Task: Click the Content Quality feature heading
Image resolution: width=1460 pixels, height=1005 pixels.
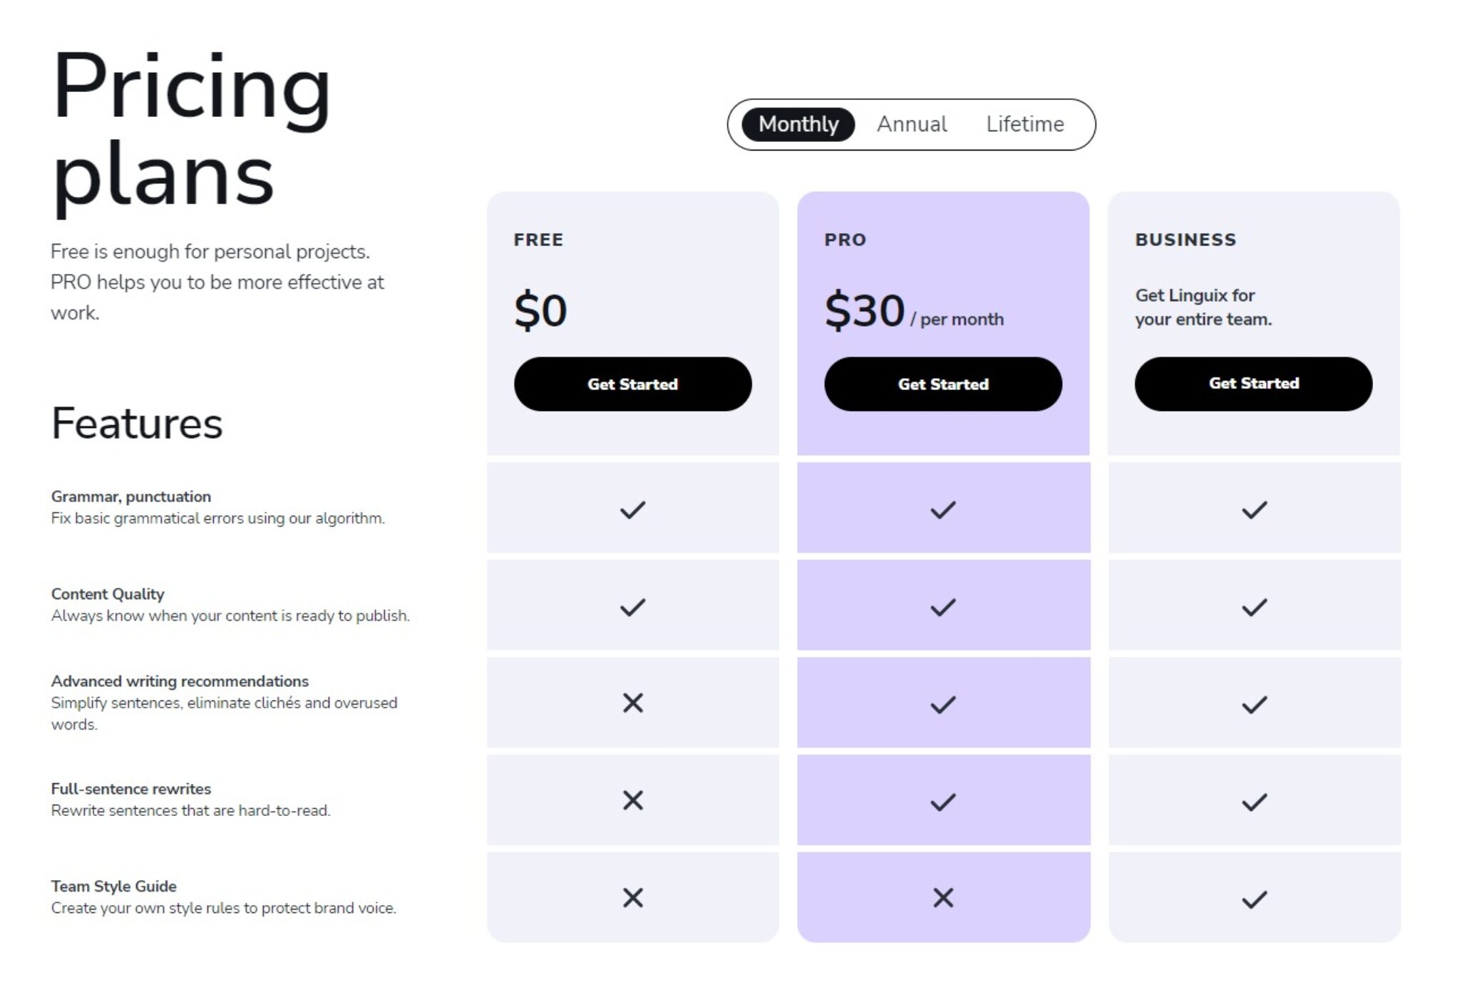Action: tap(108, 593)
